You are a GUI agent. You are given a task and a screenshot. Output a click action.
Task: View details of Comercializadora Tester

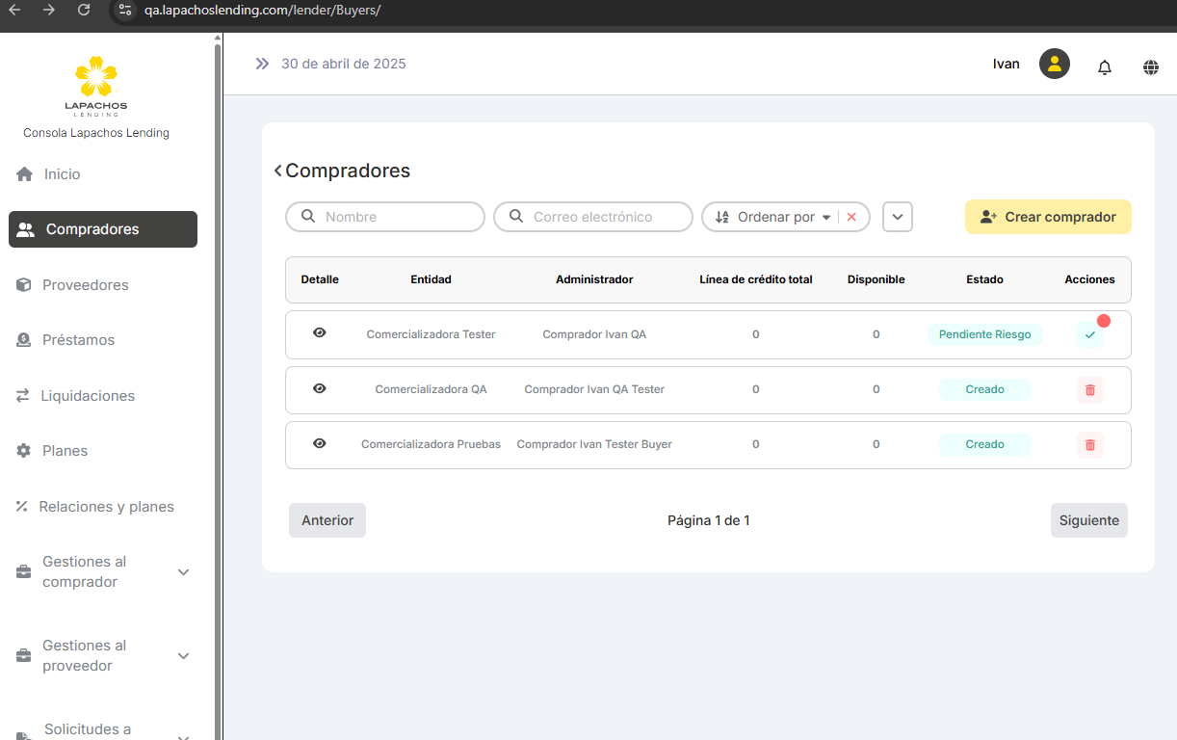tap(320, 333)
